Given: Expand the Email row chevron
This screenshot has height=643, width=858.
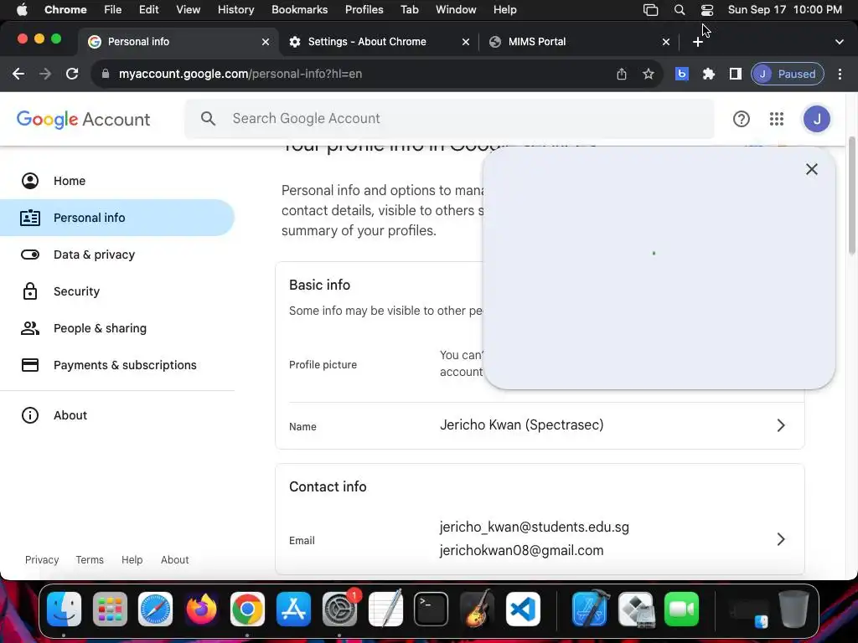Looking at the screenshot, I should tap(781, 539).
